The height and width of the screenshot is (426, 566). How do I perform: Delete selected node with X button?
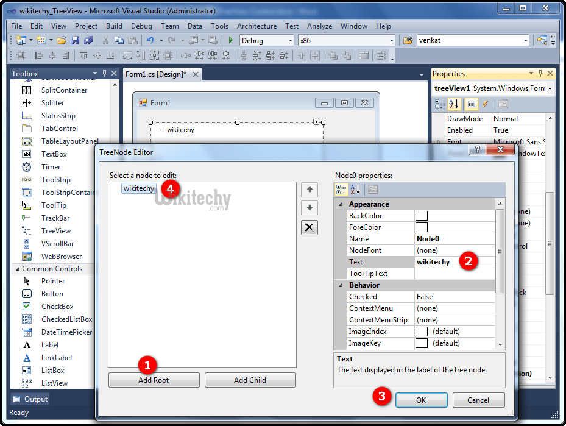[x=310, y=227]
